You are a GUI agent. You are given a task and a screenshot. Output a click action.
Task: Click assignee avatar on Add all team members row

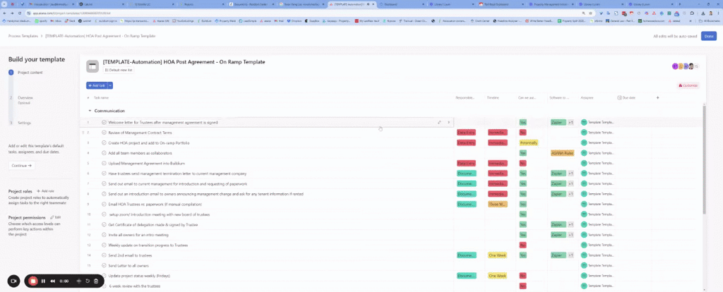coord(584,153)
